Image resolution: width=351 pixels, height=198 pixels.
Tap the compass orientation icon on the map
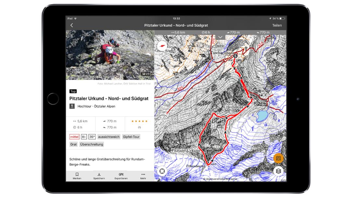click(162, 46)
